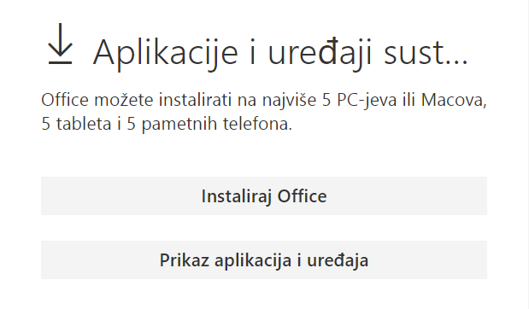This screenshot has height=309, width=529.
Task: Click "instalirati" in the description
Action: click(x=195, y=100)
